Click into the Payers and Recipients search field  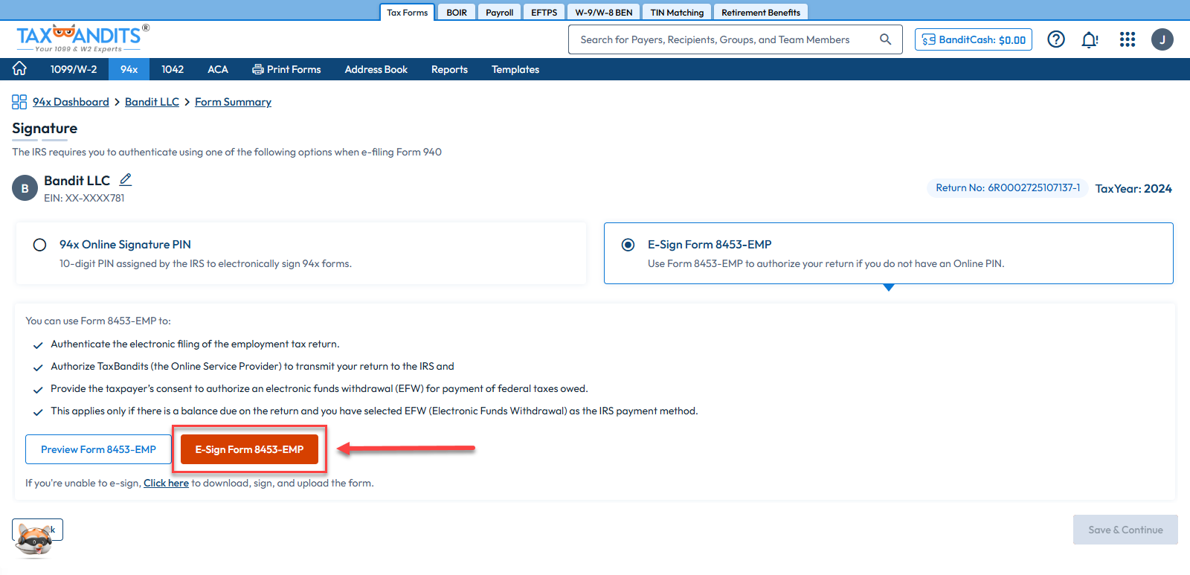(721, 39)
